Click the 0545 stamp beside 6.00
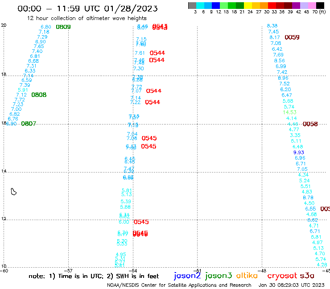This screenshot has height=289, width=330. point(141,222)
